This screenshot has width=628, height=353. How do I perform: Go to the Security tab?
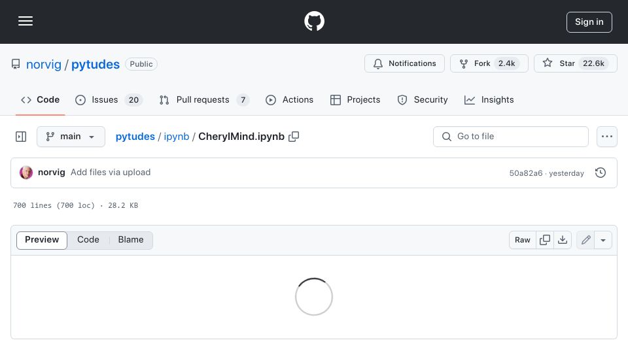coord(423,99)
